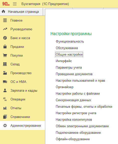The image size is (118, 144).
Task: Click the Бухгалтерия (1С:Предприятие) title
Action: [x=45, y=4]
